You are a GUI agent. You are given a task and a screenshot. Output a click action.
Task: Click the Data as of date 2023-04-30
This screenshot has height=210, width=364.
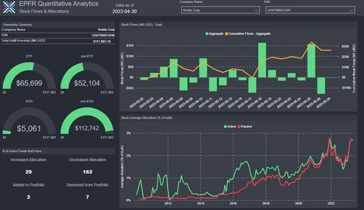[x=124, y=12]
